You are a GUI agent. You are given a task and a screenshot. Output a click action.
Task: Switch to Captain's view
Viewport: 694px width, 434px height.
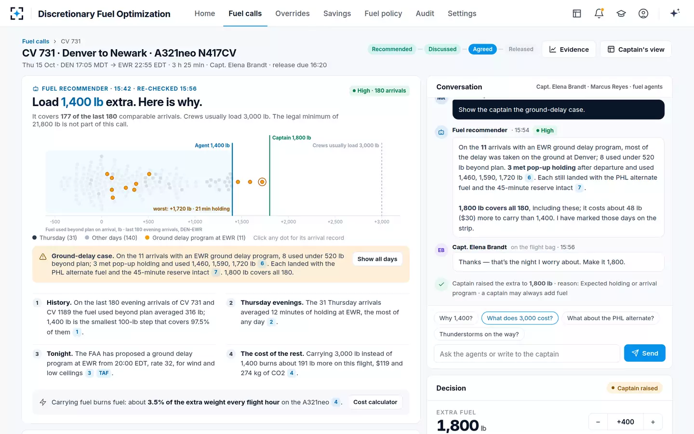pyautogui.click(x=636, y=49)
